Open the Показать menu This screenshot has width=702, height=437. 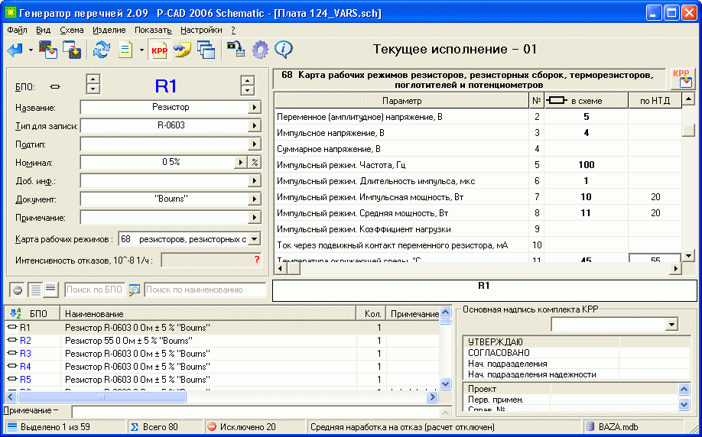pos(153,30)
